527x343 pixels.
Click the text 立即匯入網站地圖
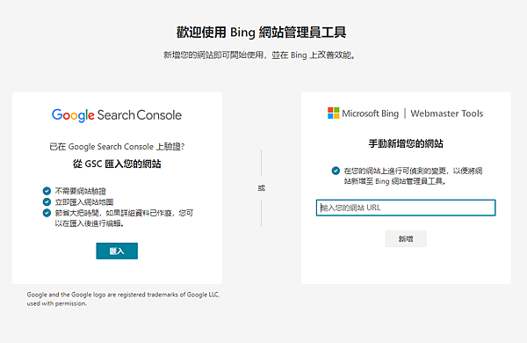click(x=84, y=202)
